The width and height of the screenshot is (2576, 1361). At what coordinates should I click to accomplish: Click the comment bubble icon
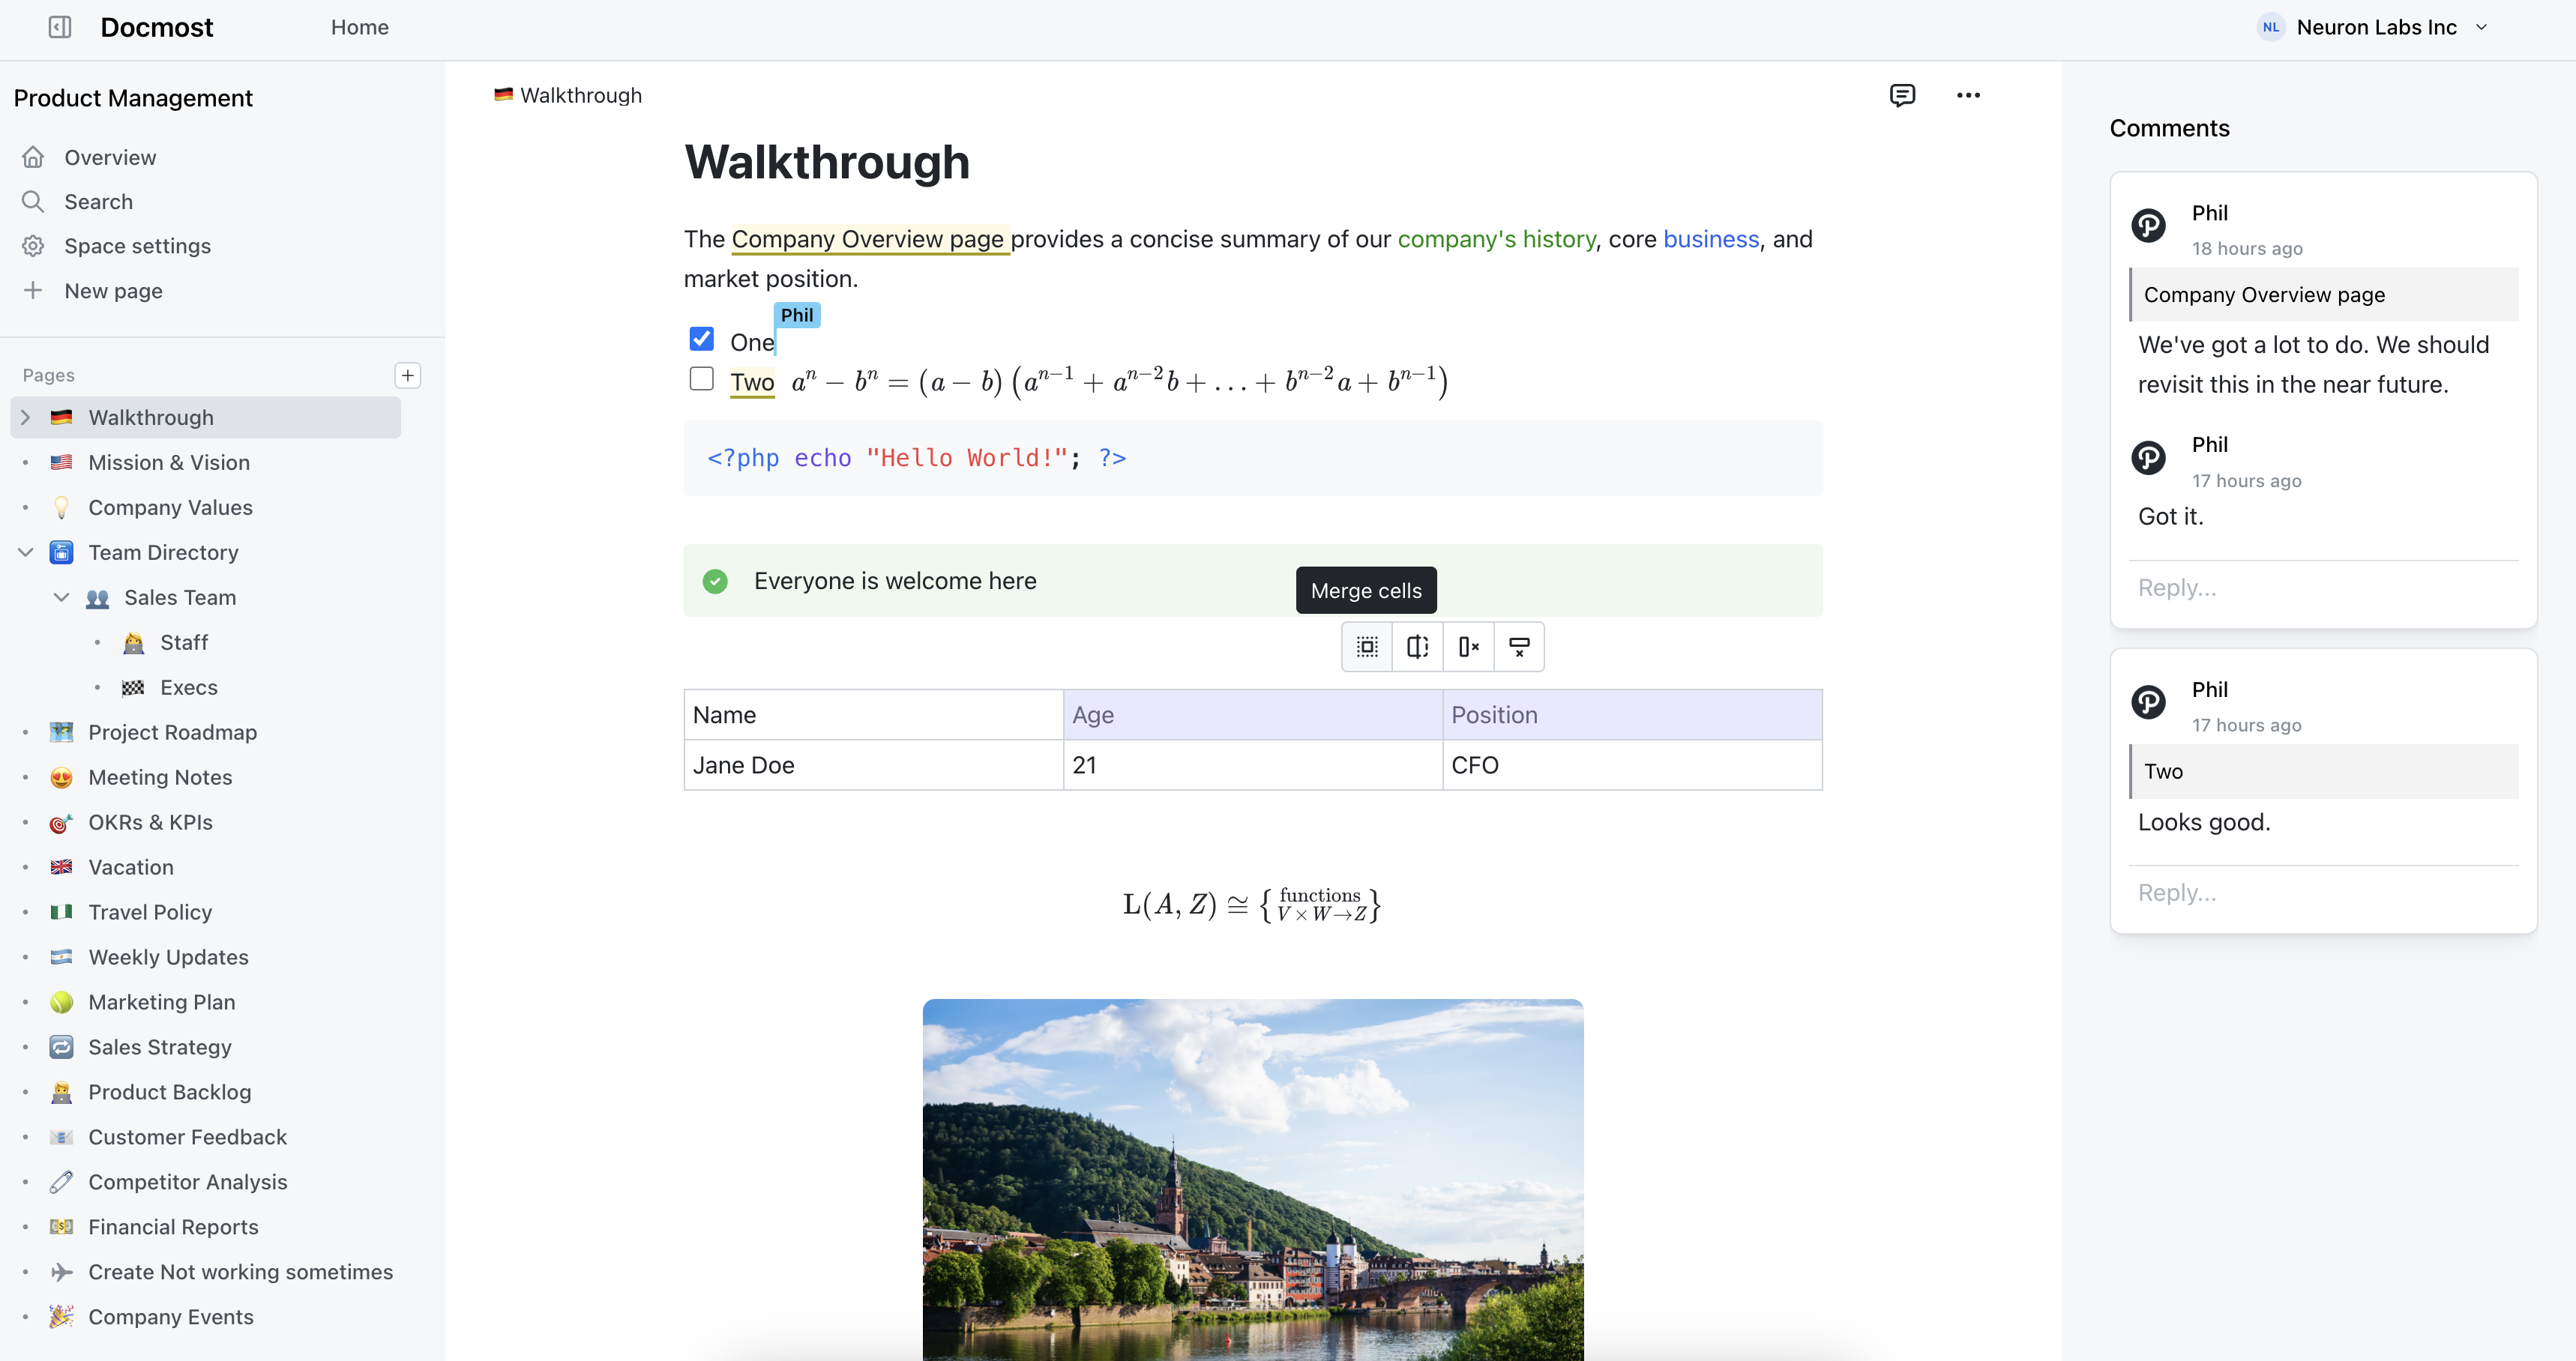click(x=1901, y=95)
